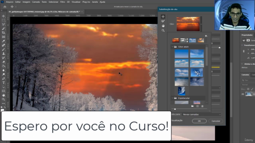Click the Tipo layer filter search field
255x143 pixels.
pyautogui.click(x=248, y=80)
